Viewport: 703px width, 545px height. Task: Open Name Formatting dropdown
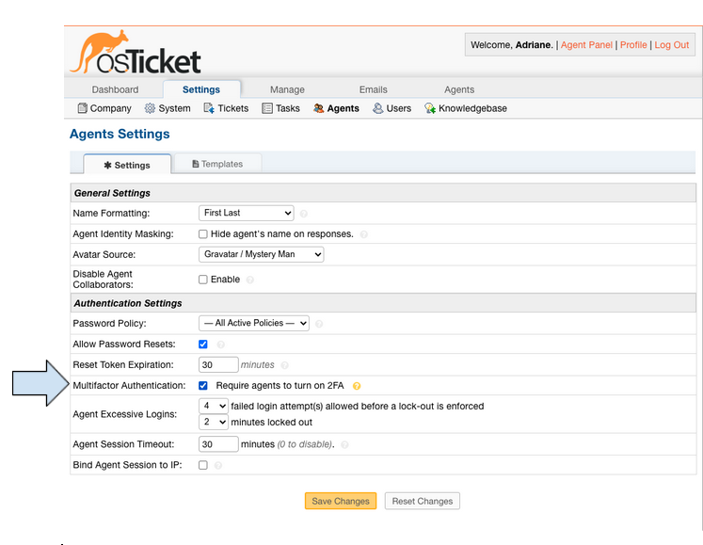[x=247, y=214]
